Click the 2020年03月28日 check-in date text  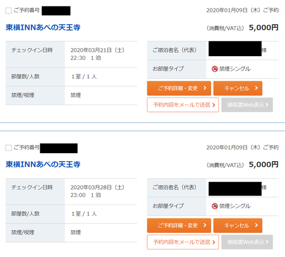91,187
